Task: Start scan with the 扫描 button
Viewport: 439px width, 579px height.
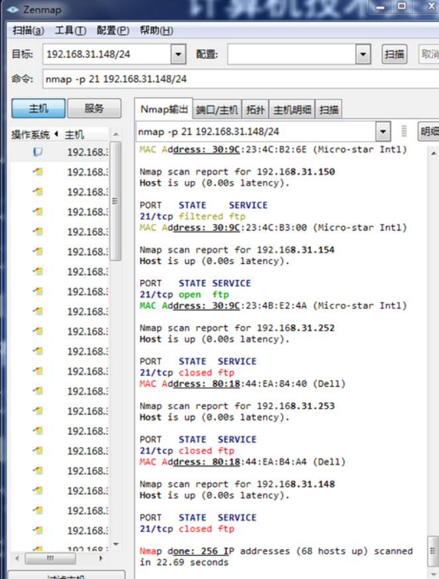Action: [x=395, y=54]
